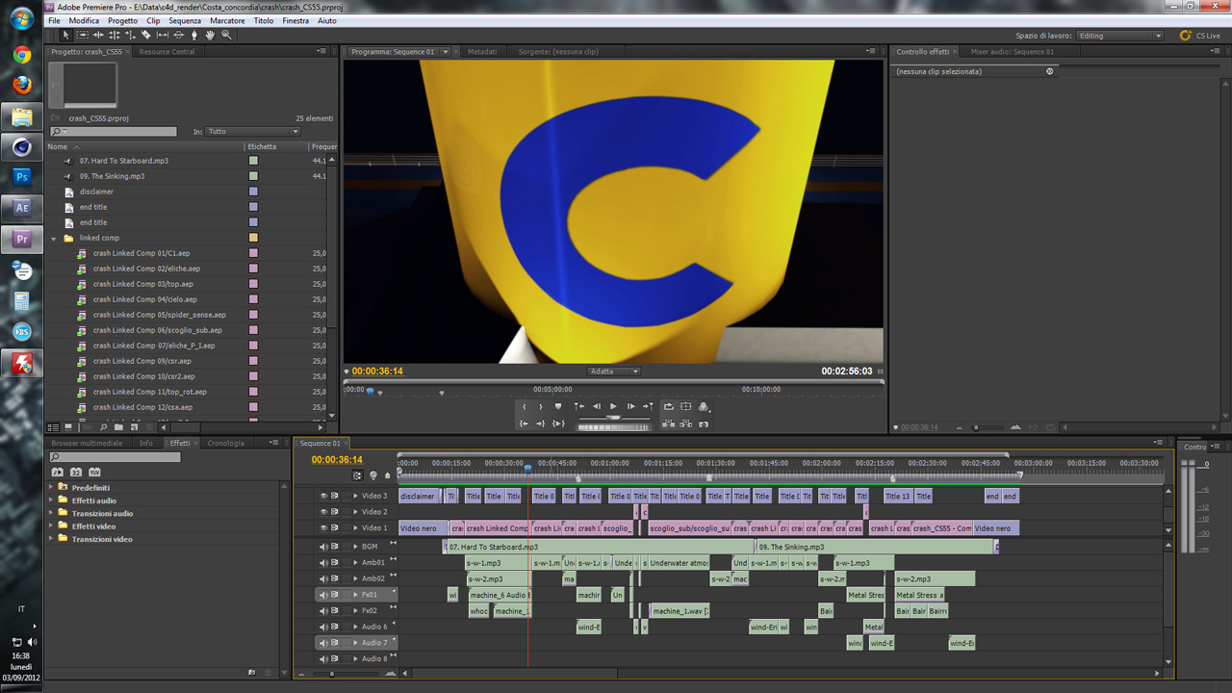Switch to the Metadati tab
The width and height of the screenshot is (1232, 693).
tap(482, 52)
